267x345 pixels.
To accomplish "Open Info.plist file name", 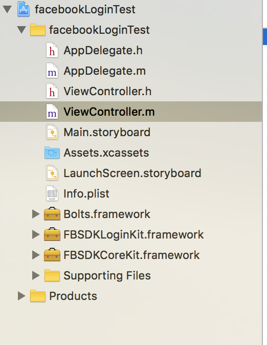I will coord(86,194).
